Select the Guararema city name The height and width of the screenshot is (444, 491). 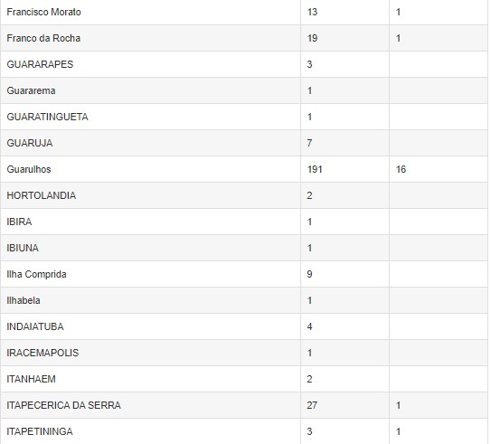[32, 90]
